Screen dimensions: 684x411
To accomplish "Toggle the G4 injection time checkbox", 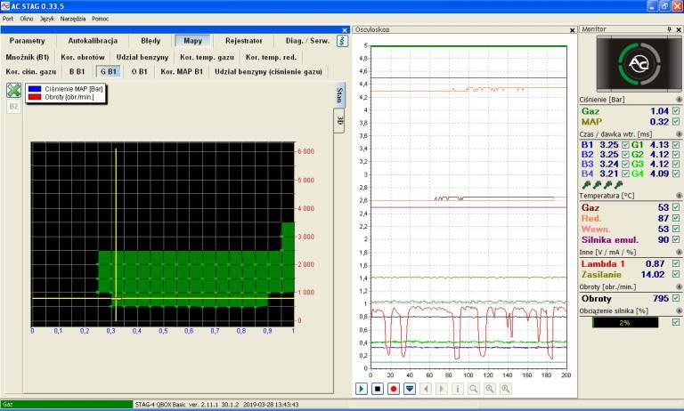I will tap(676, 173).
